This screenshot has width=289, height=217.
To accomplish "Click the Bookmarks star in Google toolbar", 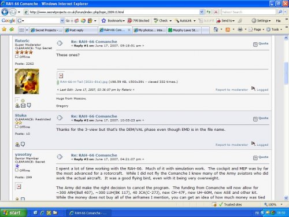I will [103, 20].
